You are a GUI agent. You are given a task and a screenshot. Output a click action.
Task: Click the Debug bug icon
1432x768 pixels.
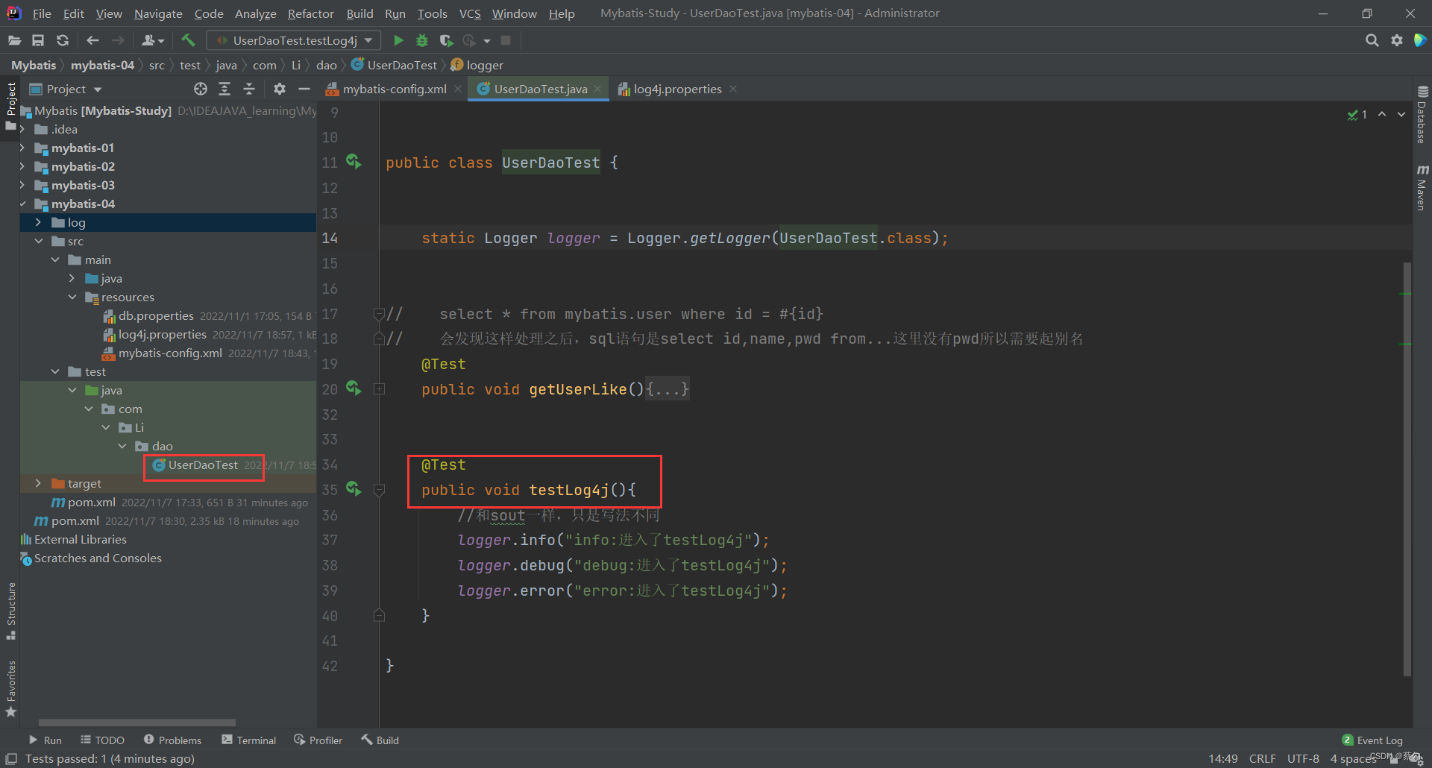[x=422, y=40]
